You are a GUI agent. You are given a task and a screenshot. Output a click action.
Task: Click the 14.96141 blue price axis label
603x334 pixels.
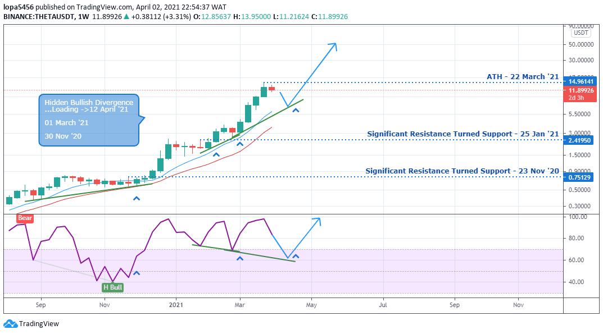pos(580,81)
